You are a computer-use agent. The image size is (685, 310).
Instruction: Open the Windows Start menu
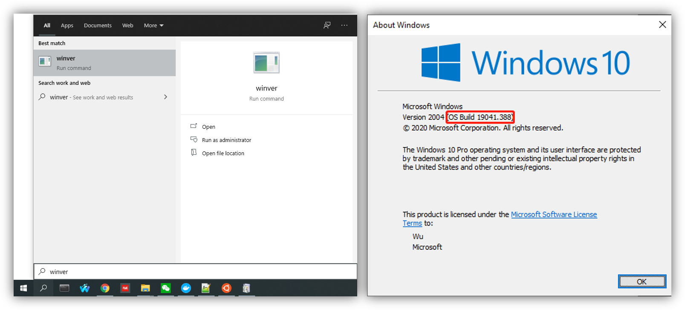tap(23, 288)
